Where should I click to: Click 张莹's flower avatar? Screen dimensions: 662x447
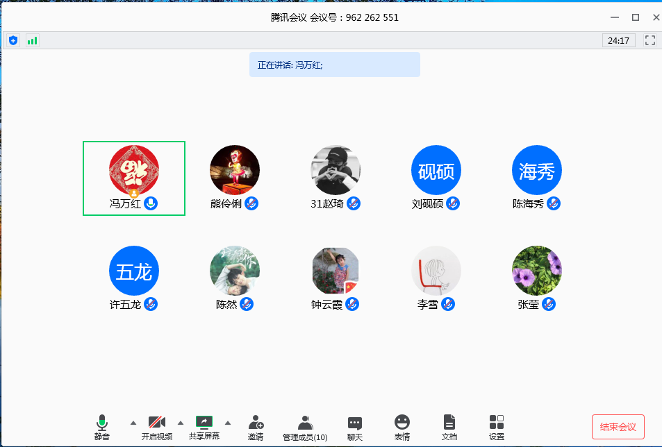coord(537,271)
